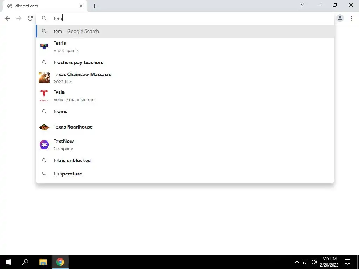Viewport: 359px width, 269px height.
Task: Click the taskbar clock showing 7:15 PM
Action: click(329, 262)
